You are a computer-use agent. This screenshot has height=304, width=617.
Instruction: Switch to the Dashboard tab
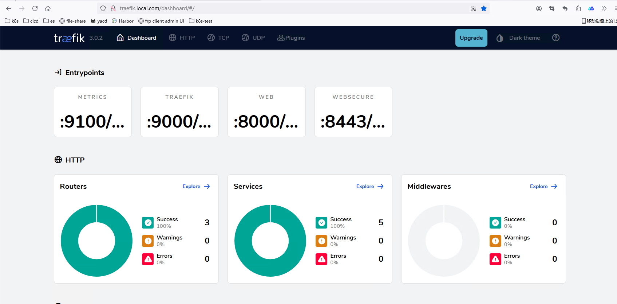click(x=137, y=38)
